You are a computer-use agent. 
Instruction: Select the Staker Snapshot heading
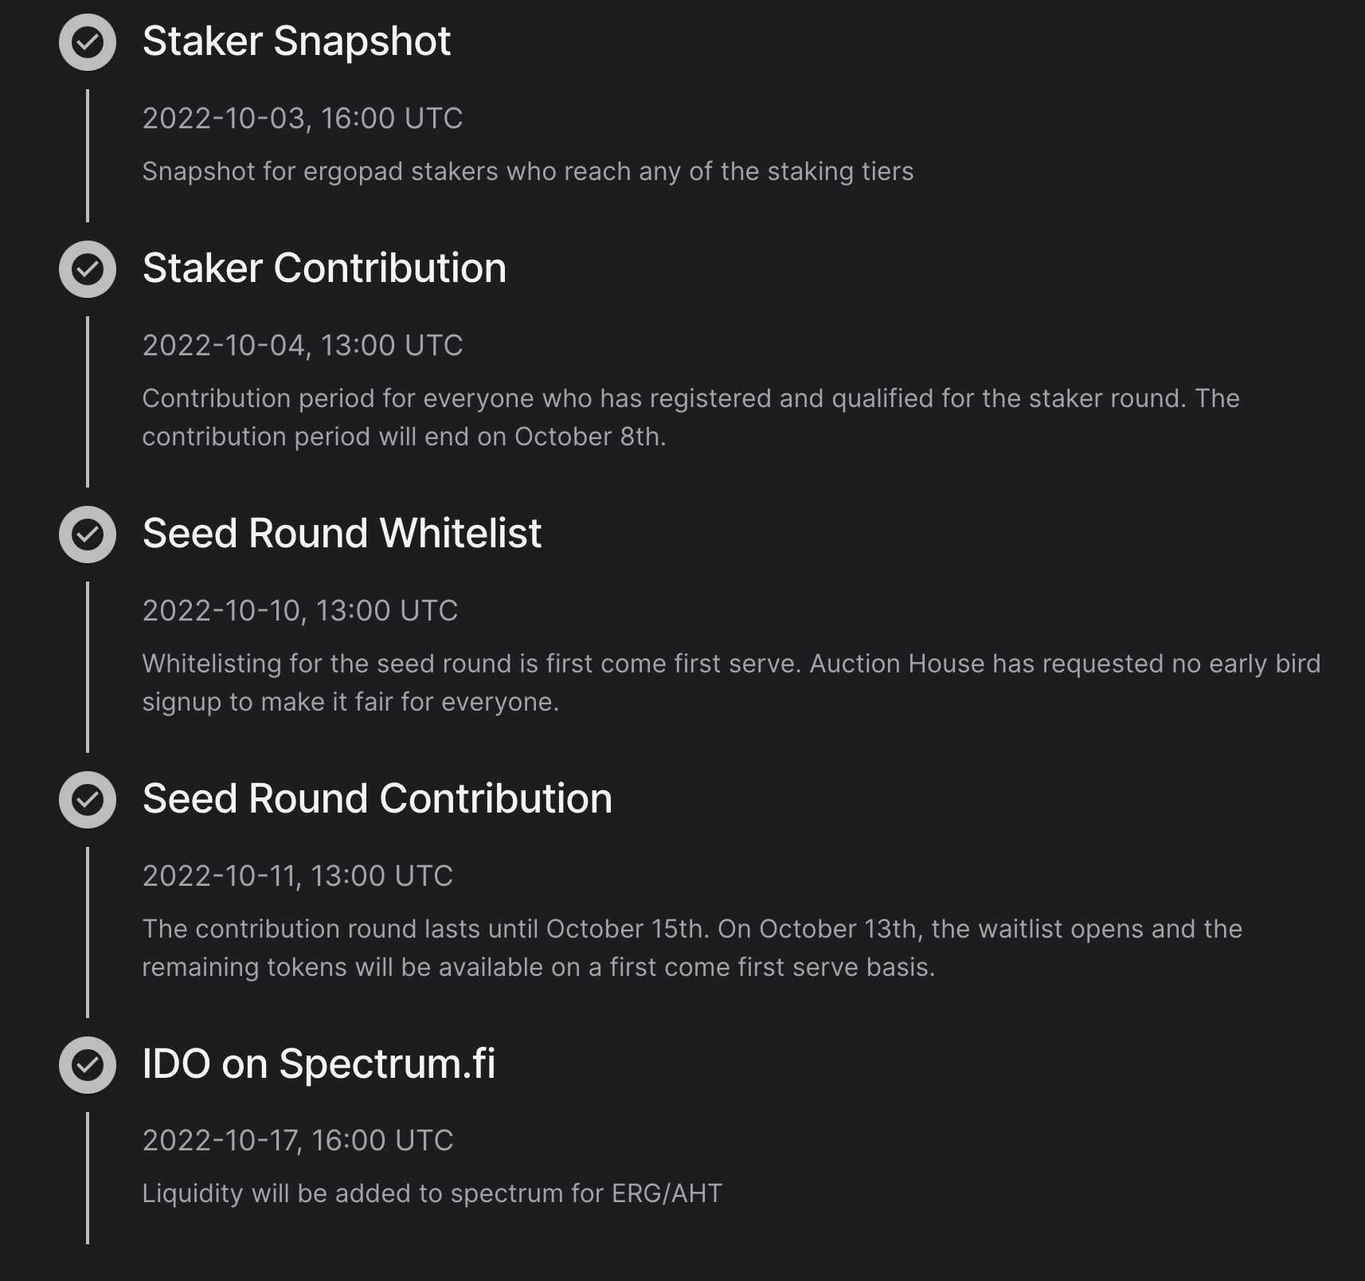(x=296, y=41)
